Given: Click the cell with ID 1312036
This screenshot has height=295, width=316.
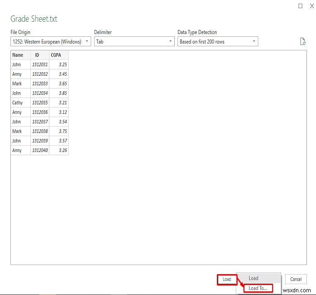Looking at the screenshot, I should (x=40, y=112).
